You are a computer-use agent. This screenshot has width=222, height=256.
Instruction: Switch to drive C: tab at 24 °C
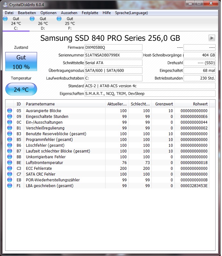pyautogui.click(x=16, y=23)
